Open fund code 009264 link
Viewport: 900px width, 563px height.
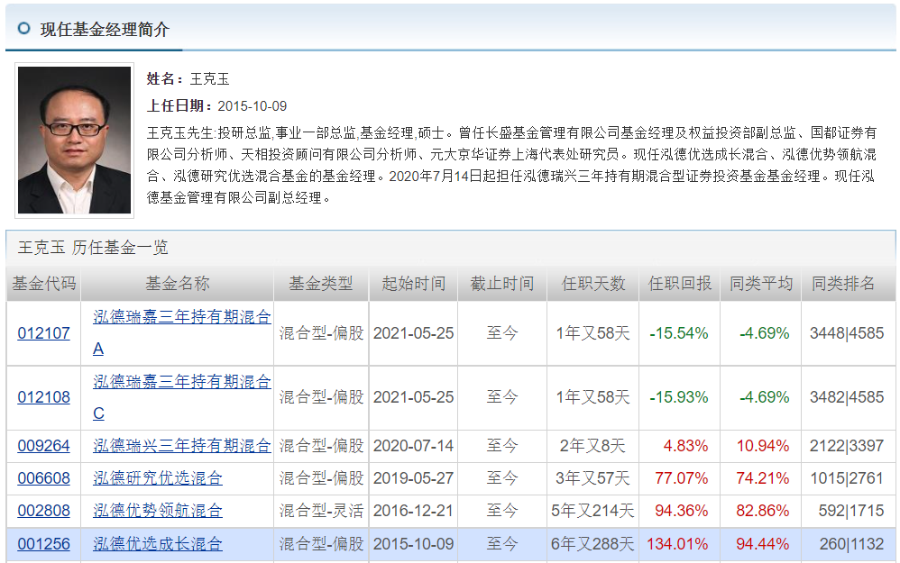(x=42, y=445)
